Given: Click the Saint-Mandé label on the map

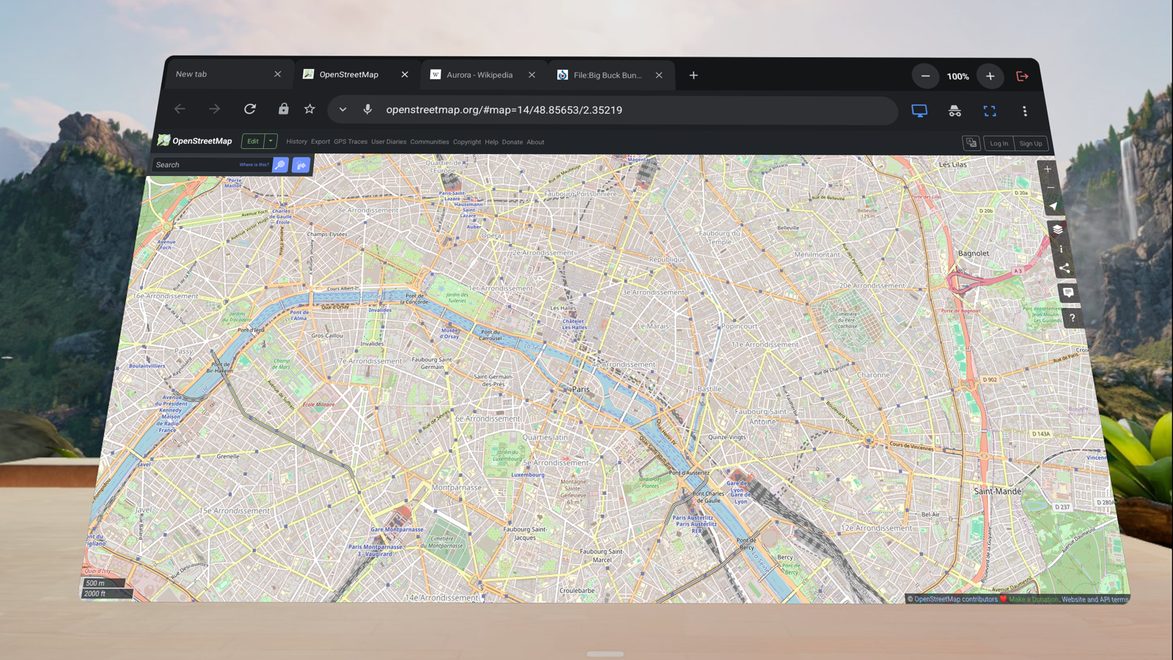Looking at the screenshot, I should click(x=997, y=491).
